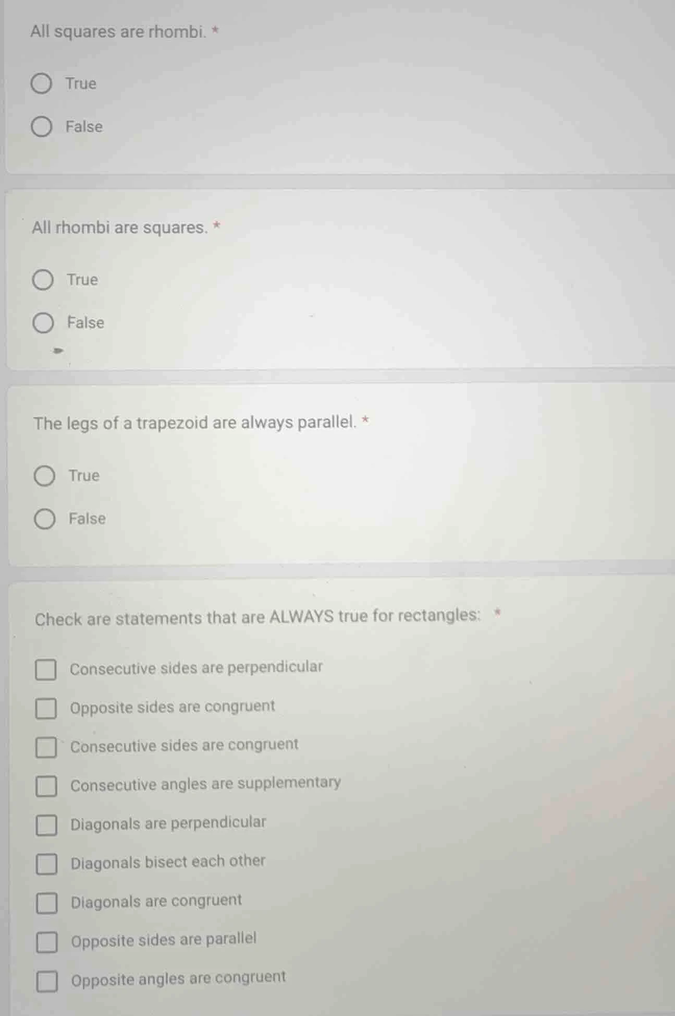Click the 'All squares are rhombi.' question text
Screen dimensions: 675x1016
pyautogui.click(x=118, y=32)
